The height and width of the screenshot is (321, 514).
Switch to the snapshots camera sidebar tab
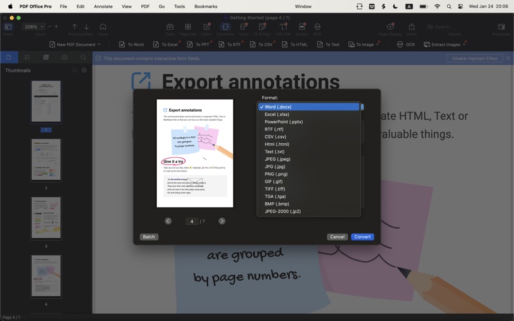65,57
